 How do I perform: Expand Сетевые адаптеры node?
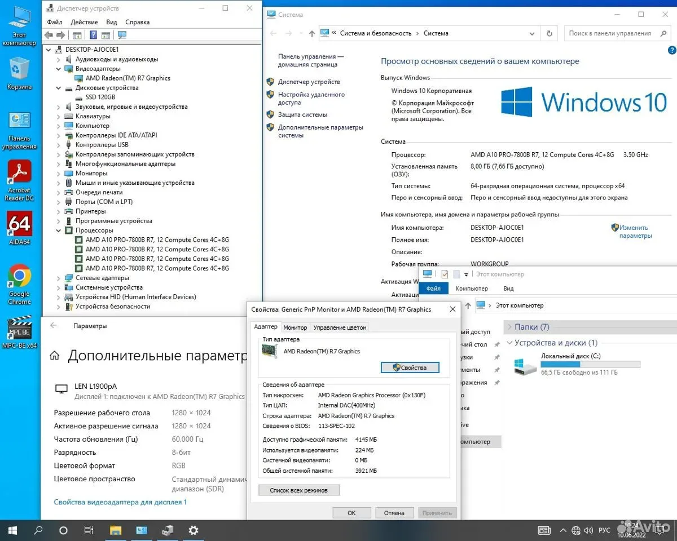click(x=59, y=278)
